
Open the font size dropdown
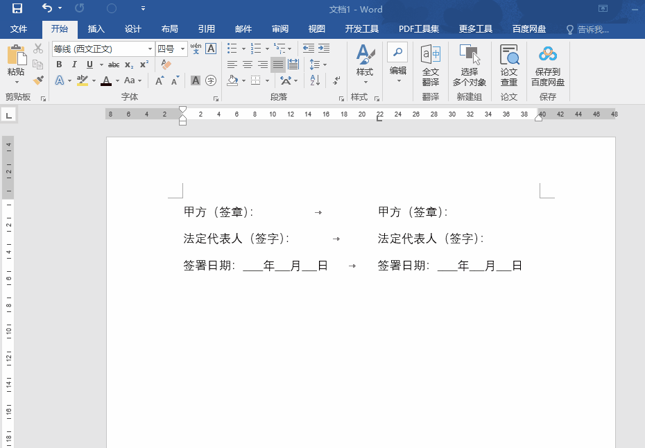184,49
